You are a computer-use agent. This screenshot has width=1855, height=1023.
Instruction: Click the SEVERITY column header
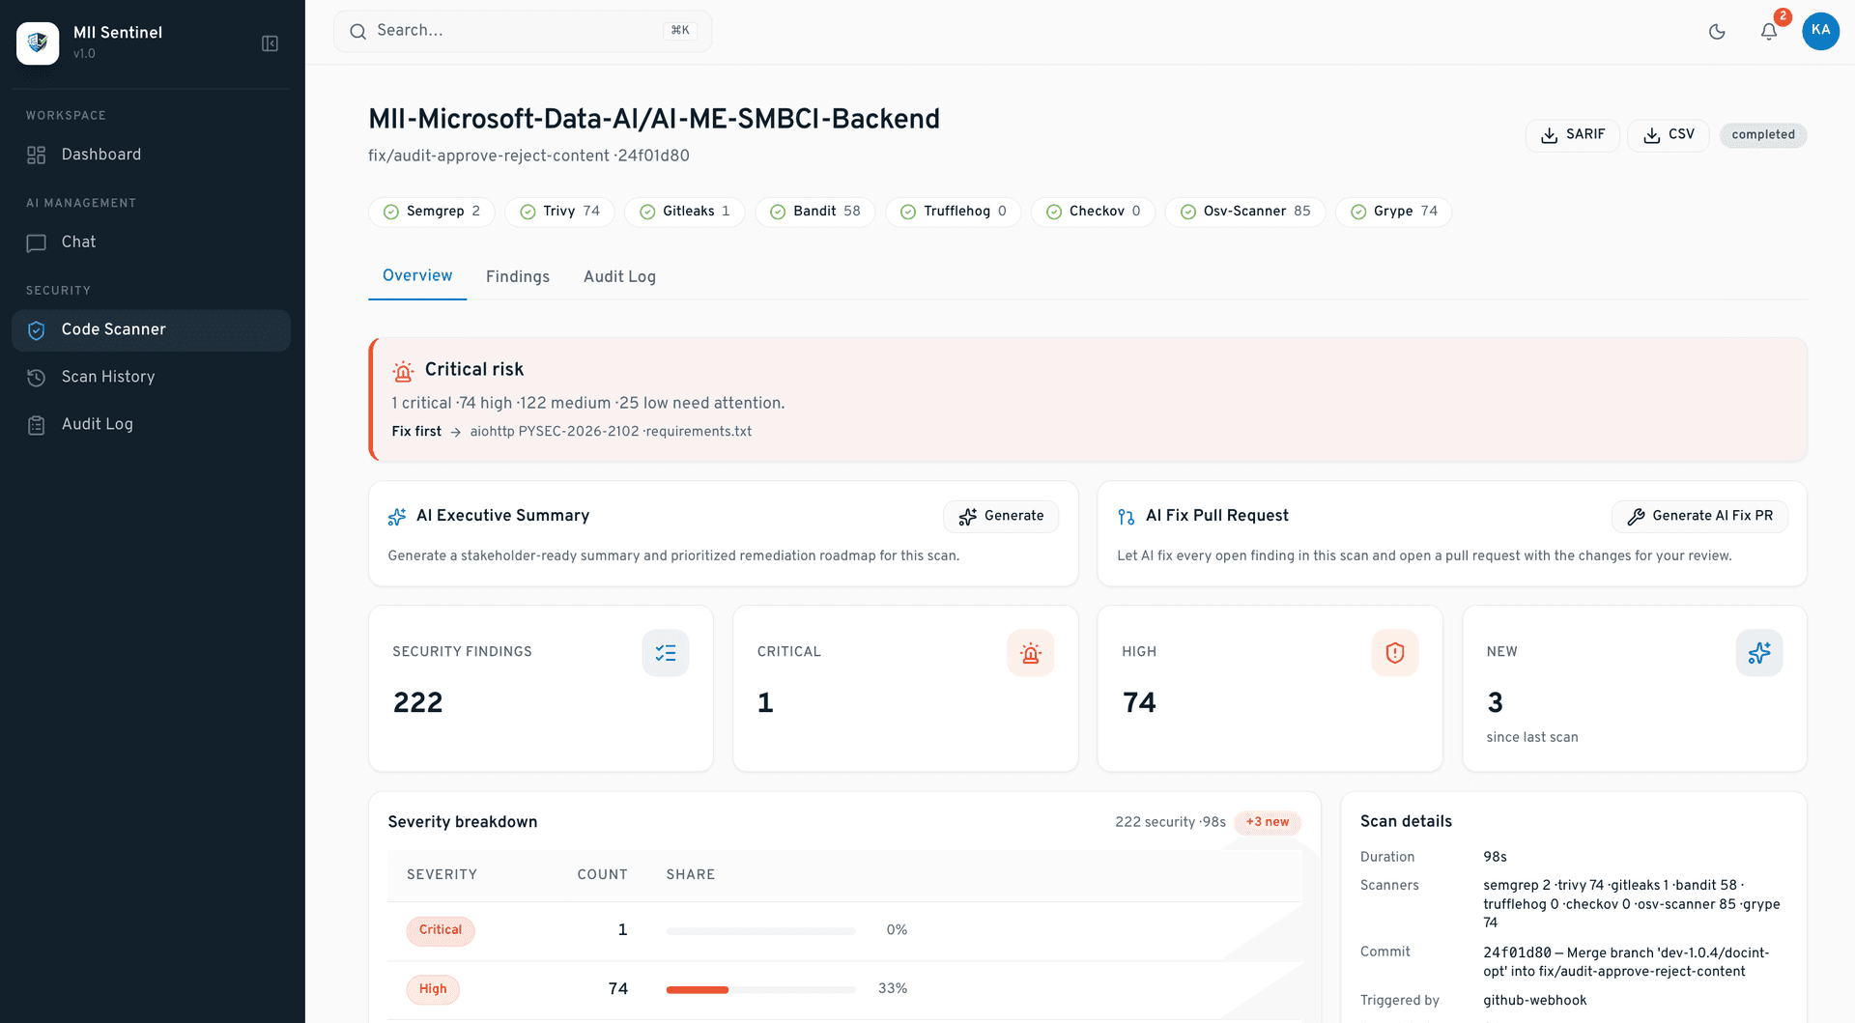(x=442, y=875)
